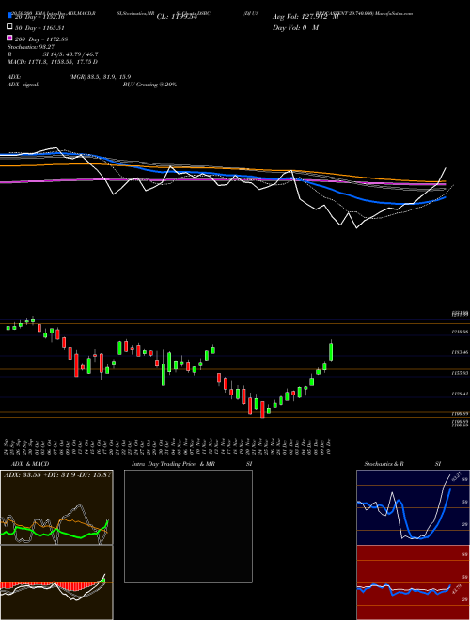Click the white price line's final peak
Screen dimensions: 470x620
point(446,168)
